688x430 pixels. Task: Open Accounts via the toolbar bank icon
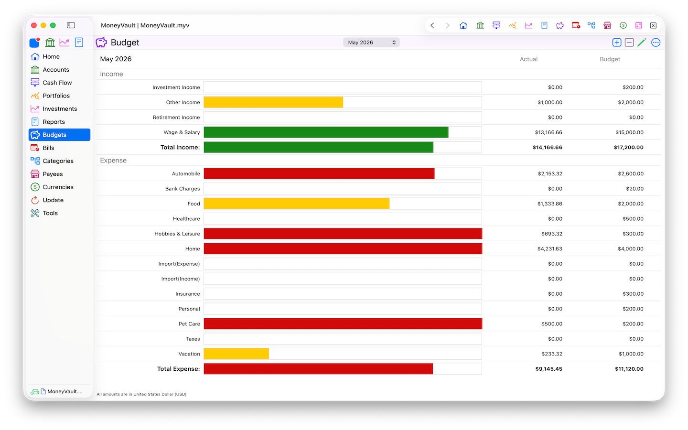coord(480,25)
